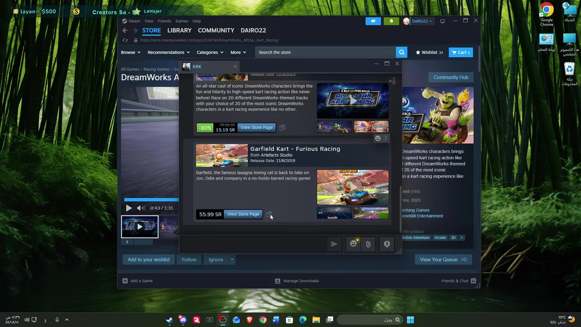Click View Store Page for Garfield Kart
The image size is (581, 327).
click(243, 214)
